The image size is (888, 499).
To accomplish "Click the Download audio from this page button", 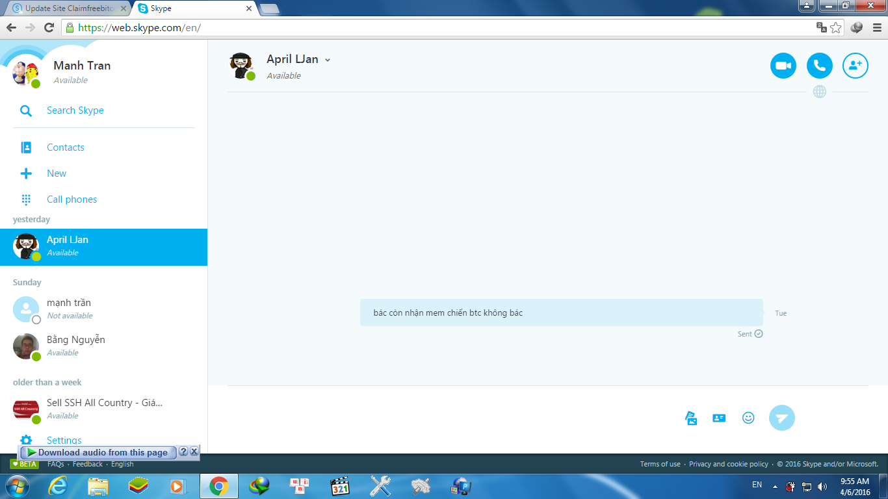I will pos(98,452).
